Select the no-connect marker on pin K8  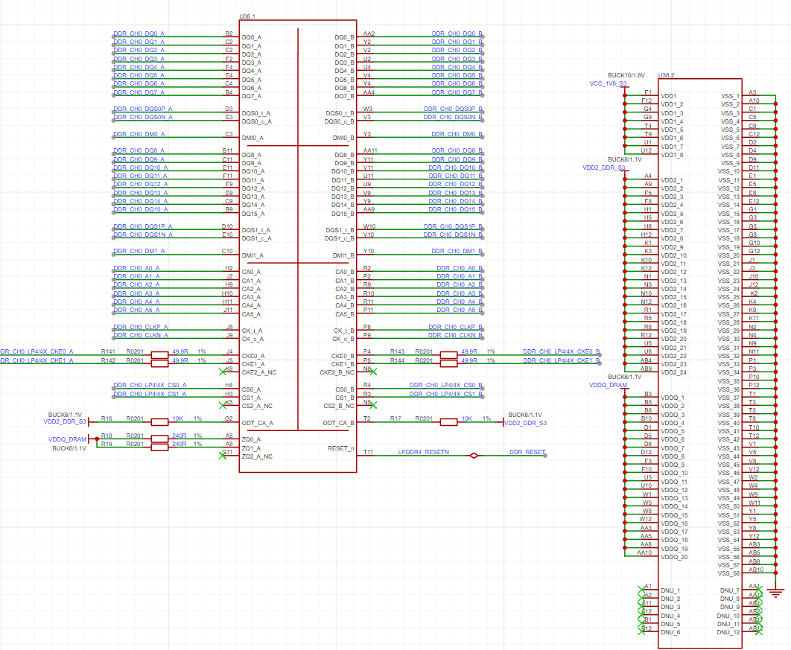tap(223, 372)
